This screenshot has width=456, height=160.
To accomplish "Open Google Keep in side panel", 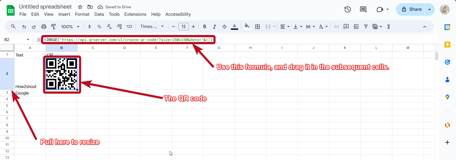I will click(447, 45).
